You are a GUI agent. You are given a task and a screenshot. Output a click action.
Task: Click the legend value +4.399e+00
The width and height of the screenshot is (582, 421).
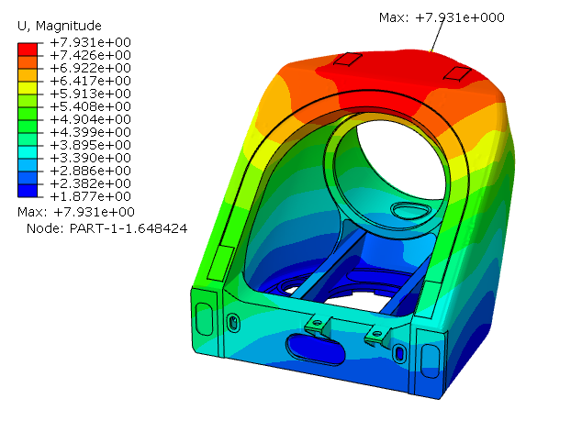[x=90, y=132]
